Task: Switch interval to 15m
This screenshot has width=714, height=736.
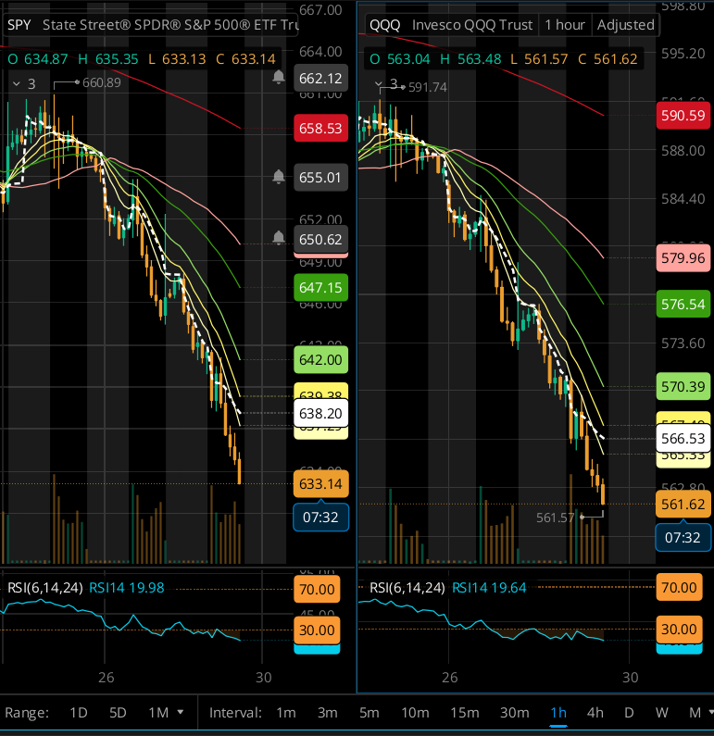Action: click(465, 713)
